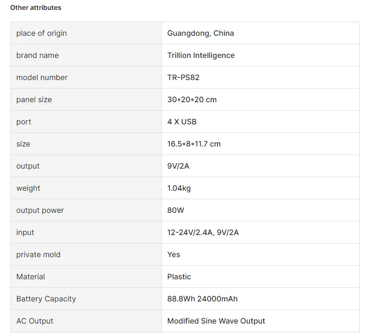Click the '12-24V/2.4A, 9V/2A' input value
Image resolution: width=365 pixels, height=333 pixels.
pyautogui.click(x=203, y=232)
